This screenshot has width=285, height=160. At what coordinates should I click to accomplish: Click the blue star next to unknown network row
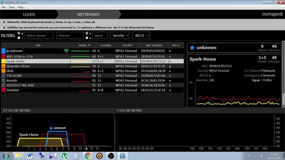point(8,51)
